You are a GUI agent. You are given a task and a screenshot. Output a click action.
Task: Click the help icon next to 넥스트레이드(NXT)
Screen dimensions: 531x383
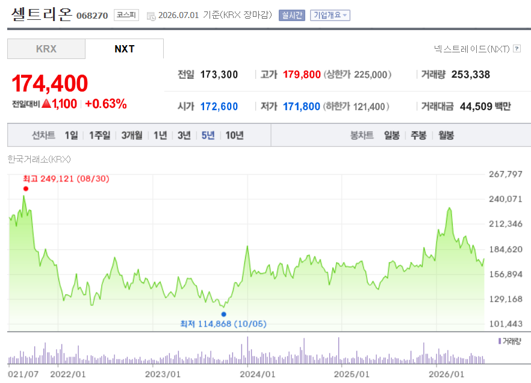(517, 49)
